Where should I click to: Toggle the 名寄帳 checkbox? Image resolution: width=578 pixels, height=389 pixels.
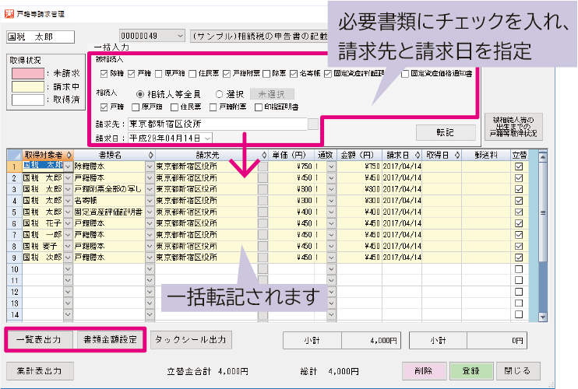294,74
